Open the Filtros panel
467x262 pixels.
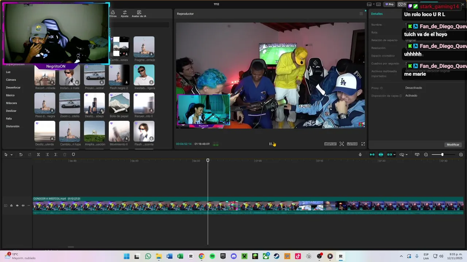(x=113, y=14)
